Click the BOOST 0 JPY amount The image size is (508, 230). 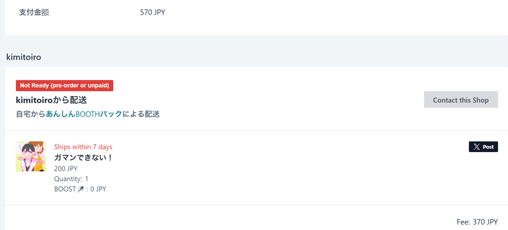coord(98,189)
